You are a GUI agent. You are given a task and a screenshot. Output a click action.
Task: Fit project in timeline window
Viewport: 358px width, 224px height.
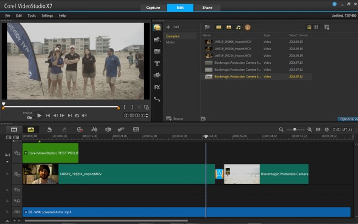click(x=318, y=130)
